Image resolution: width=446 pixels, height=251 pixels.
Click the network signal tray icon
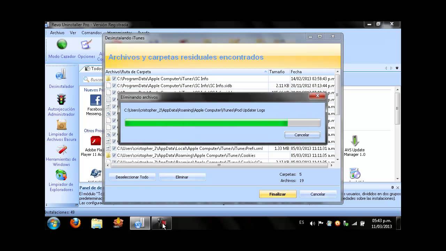point(354,223)
